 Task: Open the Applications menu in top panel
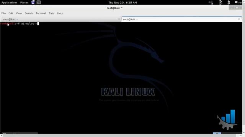click(x=9, y=3)
